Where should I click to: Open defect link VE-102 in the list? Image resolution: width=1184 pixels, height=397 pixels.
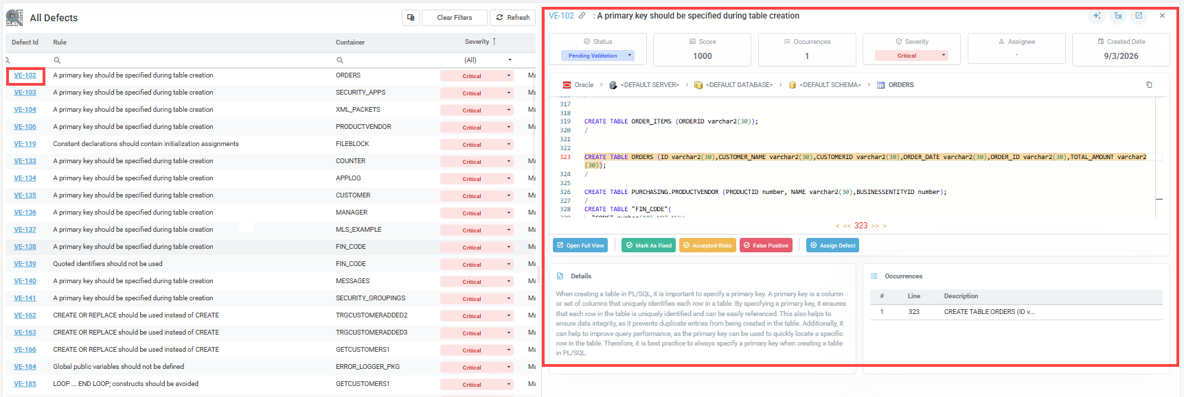click(x=25, y=75)
